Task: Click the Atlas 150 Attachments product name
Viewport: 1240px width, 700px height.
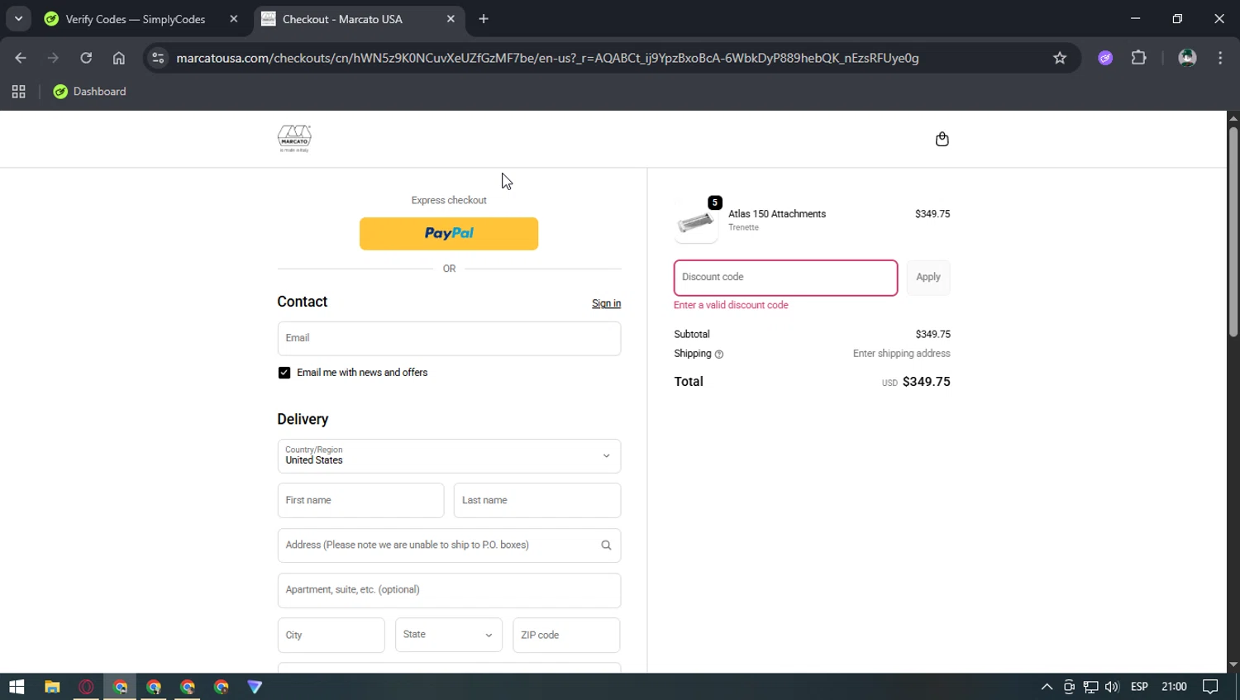Action: pyautogui.click(x=777, y=214)
